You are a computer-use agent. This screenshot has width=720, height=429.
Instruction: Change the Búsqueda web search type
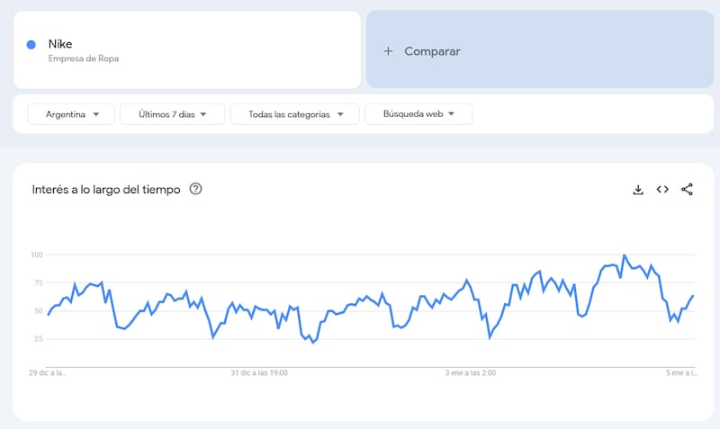418,114
